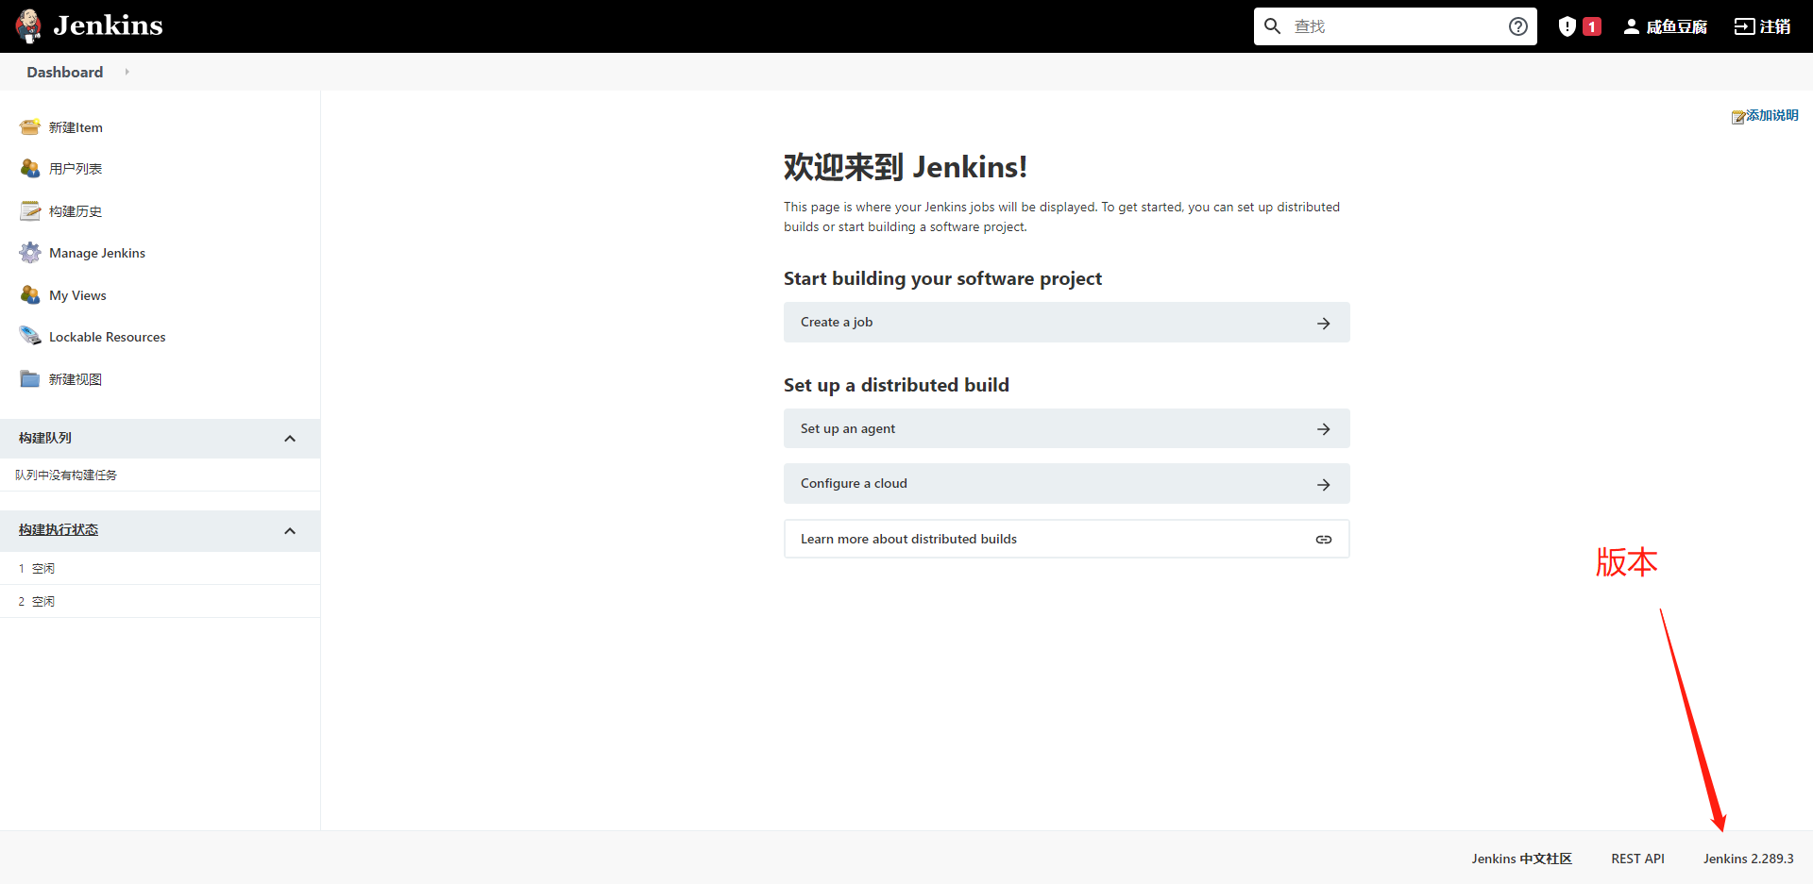Collapse the 构建执行状态 panel chevron
The height and width of the screenshot is (884, 1813).
coord(290,531)
